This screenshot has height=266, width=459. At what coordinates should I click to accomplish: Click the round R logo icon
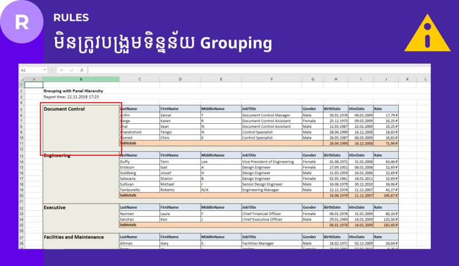(22, 22)
